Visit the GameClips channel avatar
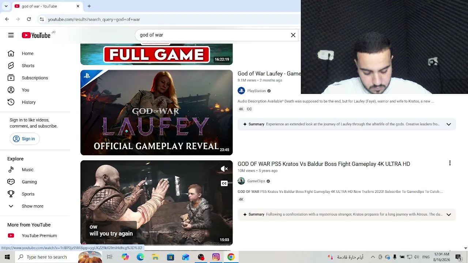 (x=241, y=181)
